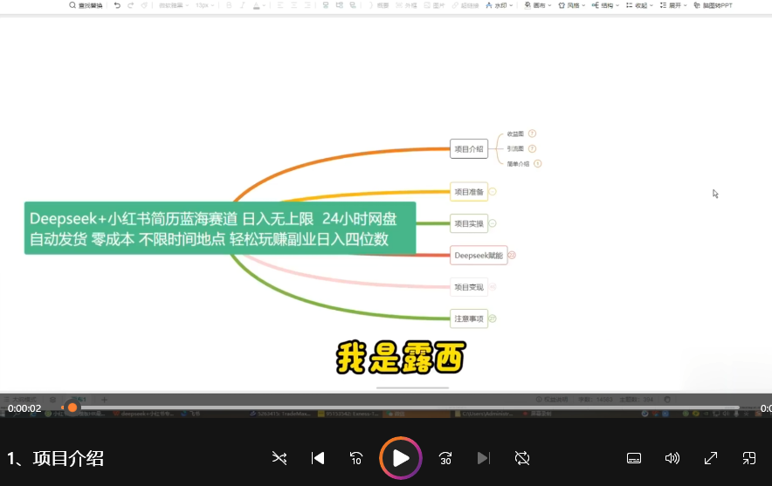Open the 水印 watermark dropdown
This screenshot has width=772, height=486.
(500, 5)
